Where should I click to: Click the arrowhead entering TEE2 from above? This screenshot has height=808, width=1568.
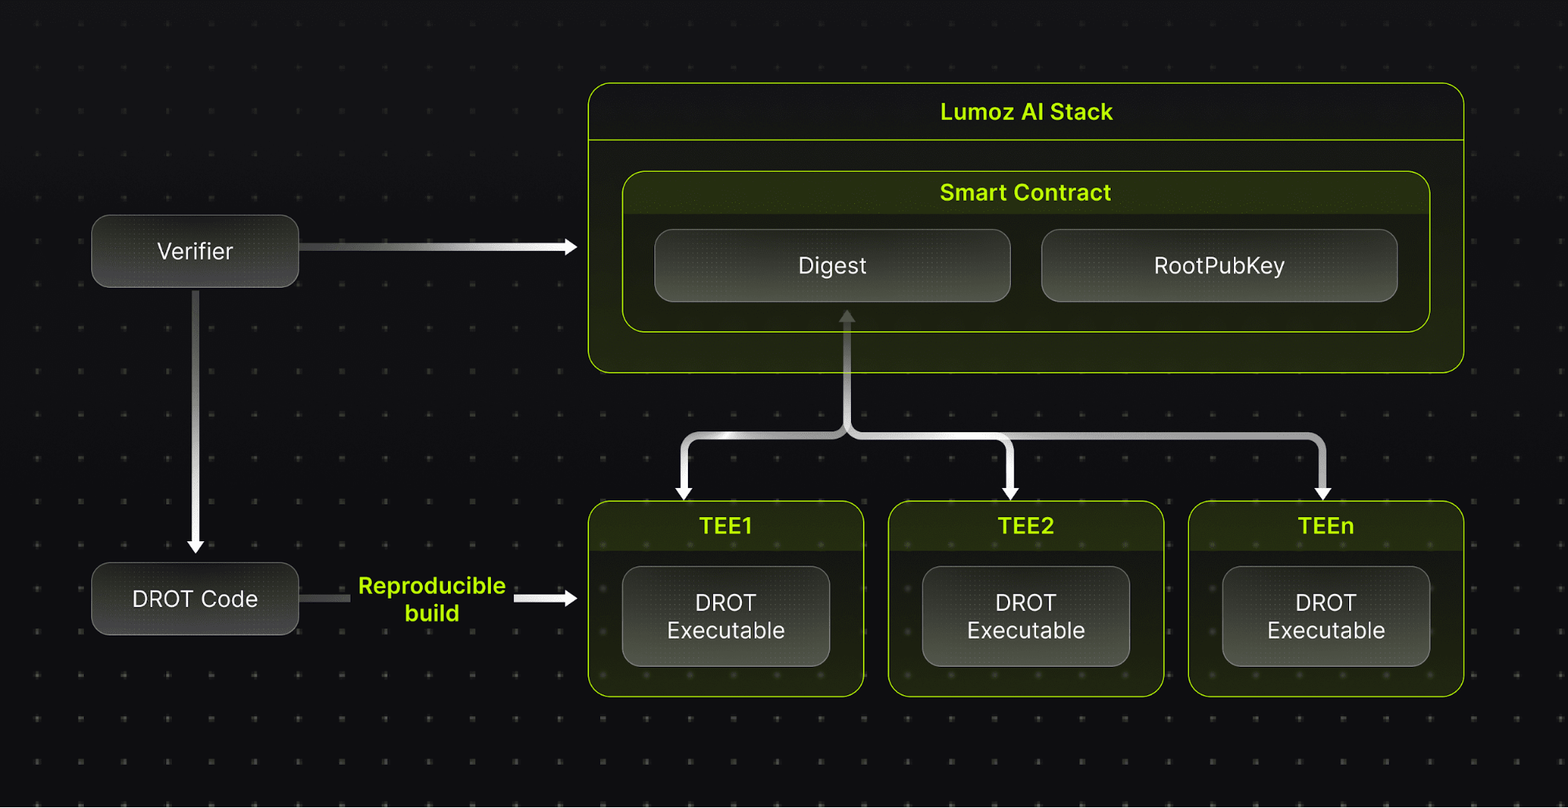tap(1010, 493)
